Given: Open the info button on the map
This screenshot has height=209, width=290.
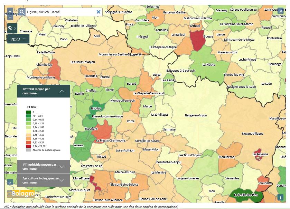Looking at the screenshot, I should (280, 198).
